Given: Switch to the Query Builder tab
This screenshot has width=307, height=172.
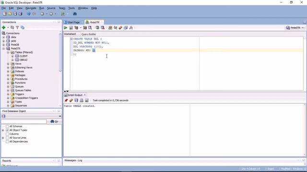Looking at the screenshot, I should [x=88, y=34].
